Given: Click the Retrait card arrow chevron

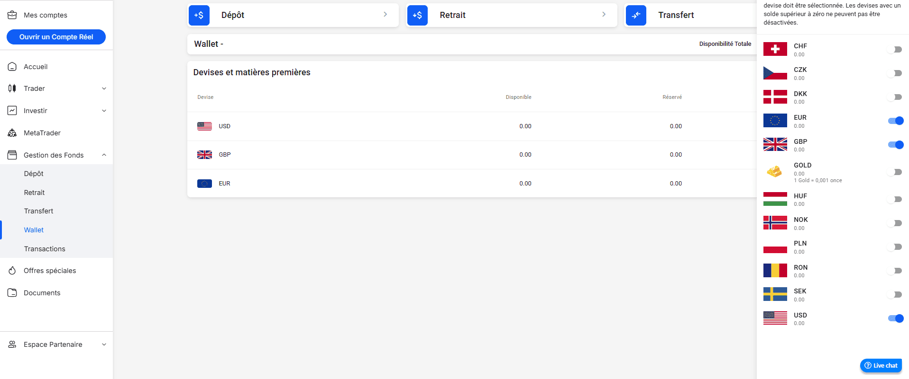Looking at the screenshot, I should tap(604, 14).
